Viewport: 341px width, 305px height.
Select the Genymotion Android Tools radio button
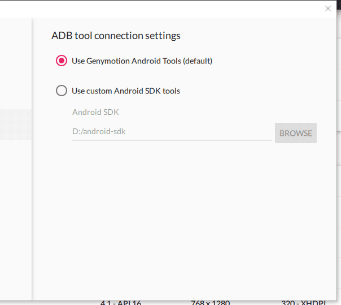[x=62, y=61]
